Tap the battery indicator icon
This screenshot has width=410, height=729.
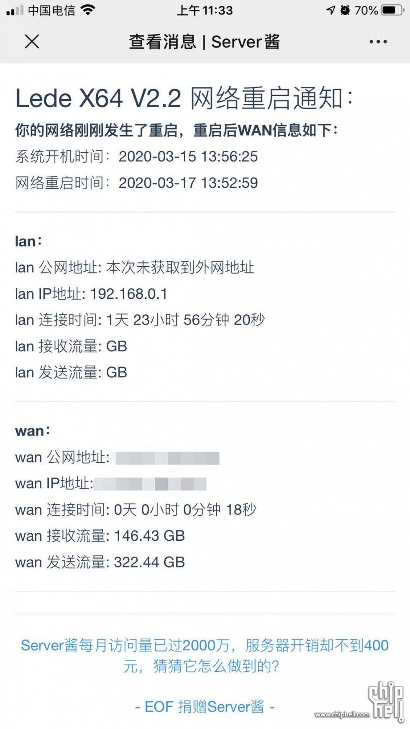392,10
